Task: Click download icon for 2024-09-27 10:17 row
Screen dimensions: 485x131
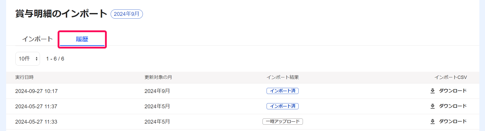Action: click(433, 91)
